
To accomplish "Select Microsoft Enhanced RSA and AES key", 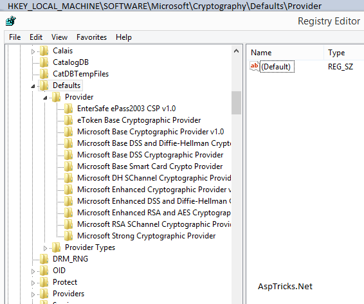I will tap(154, 213).
